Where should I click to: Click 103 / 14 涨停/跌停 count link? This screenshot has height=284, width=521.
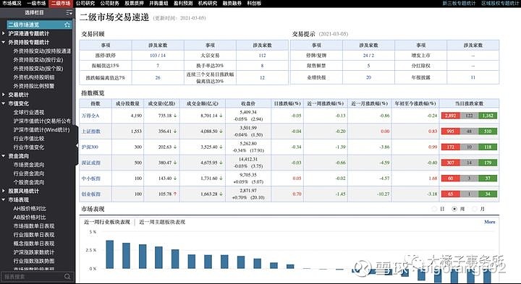[x=158, y=56]
